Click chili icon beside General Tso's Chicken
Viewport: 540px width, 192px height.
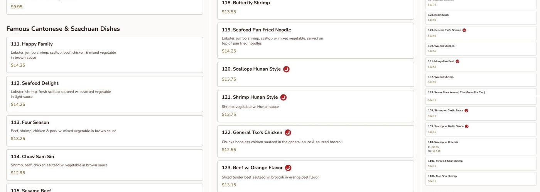pos(288,132)
